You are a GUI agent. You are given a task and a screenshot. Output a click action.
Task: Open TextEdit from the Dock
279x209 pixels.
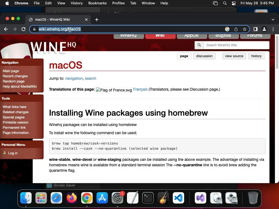pos(133,198)
